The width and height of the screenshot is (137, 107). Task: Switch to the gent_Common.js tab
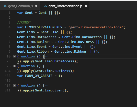(20, 6)
